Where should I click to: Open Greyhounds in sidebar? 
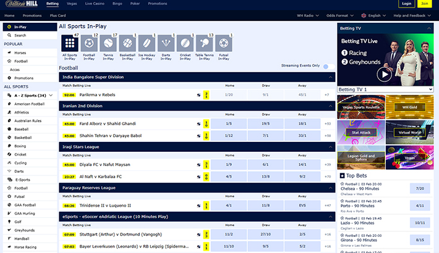30,230
